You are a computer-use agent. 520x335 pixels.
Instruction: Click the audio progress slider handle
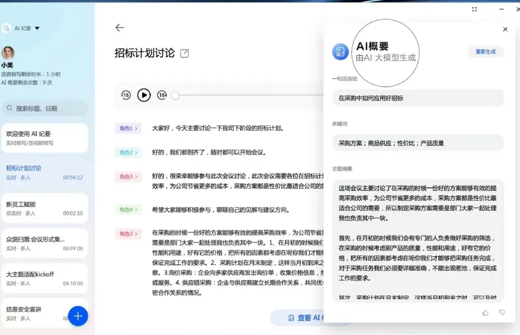coord(175,95)
